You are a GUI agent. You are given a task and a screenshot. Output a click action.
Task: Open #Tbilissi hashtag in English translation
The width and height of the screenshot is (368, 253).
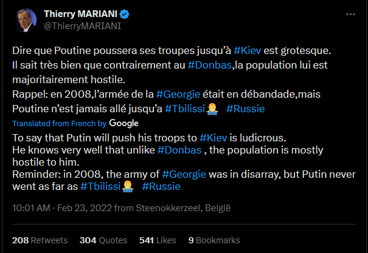[100, 186]
